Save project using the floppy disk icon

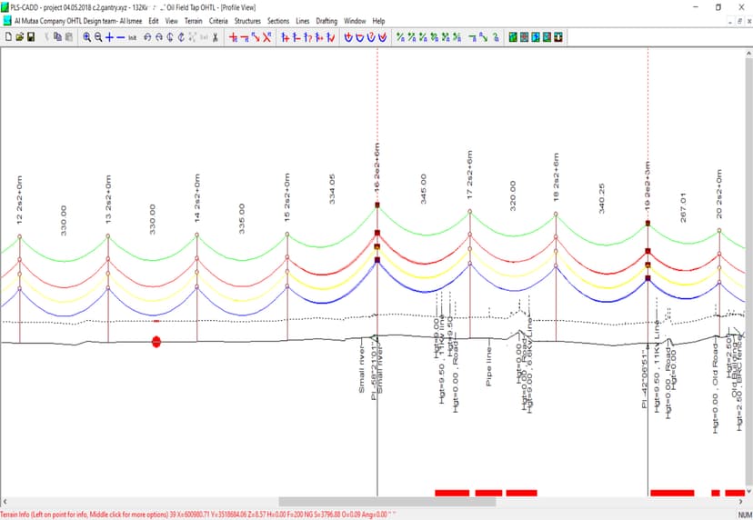click(x=31, y=37)
